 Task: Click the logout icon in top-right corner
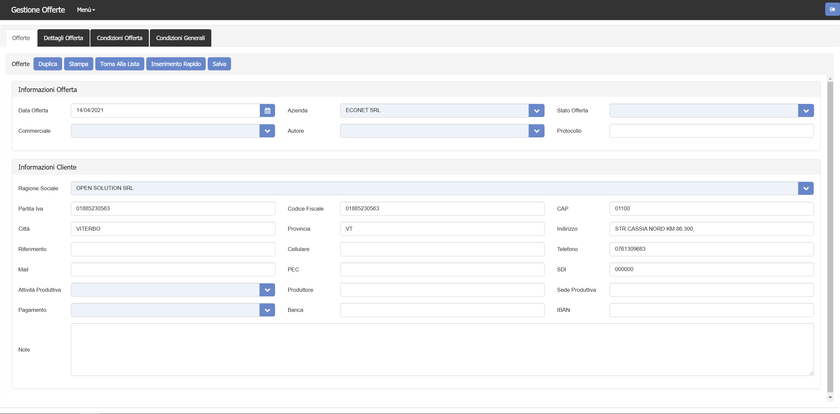832,10
